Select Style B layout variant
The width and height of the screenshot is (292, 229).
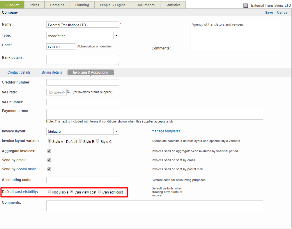coord(80,141)
